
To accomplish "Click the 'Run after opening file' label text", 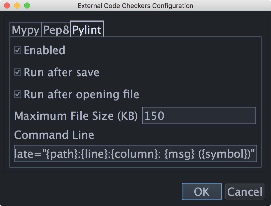I will [x=81, y=94].
